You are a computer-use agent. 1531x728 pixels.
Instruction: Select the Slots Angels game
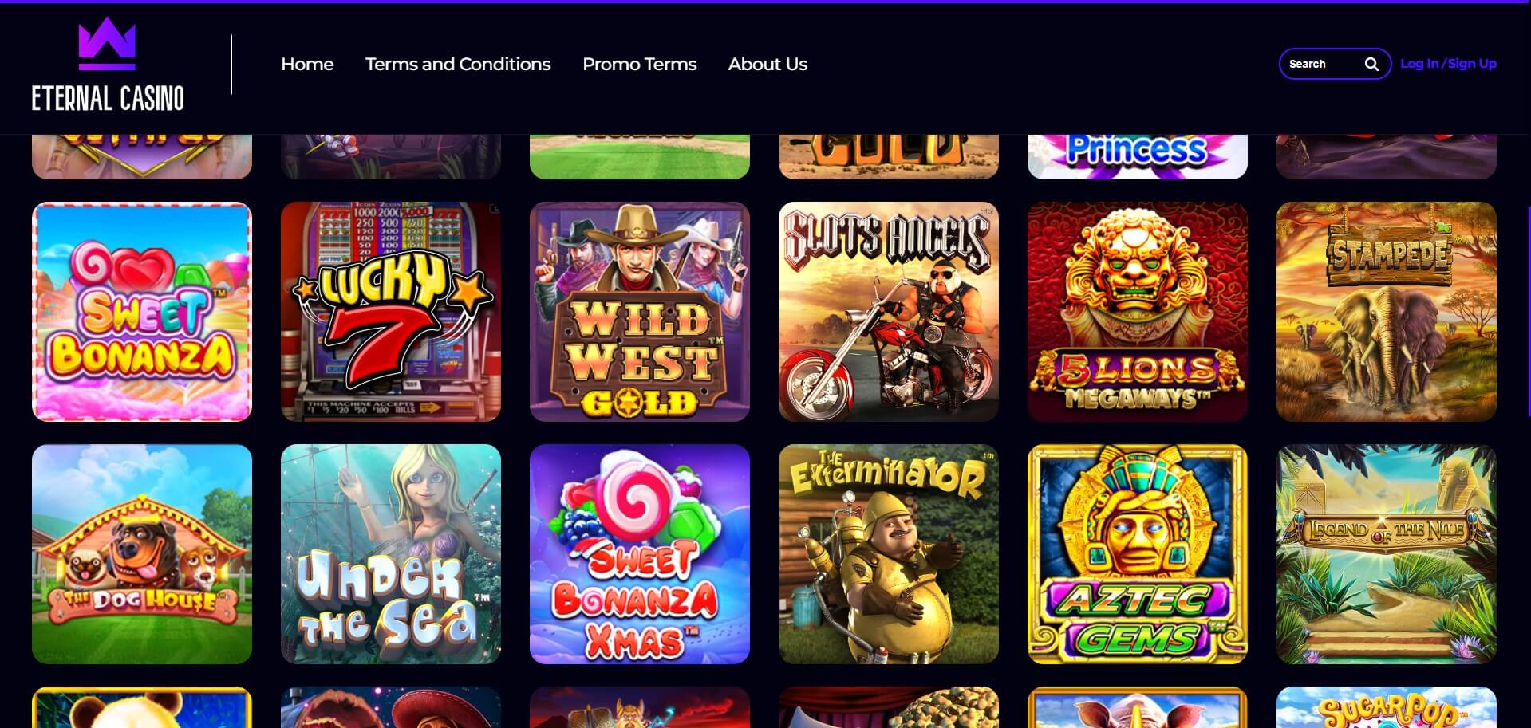[x=889, y=312]
